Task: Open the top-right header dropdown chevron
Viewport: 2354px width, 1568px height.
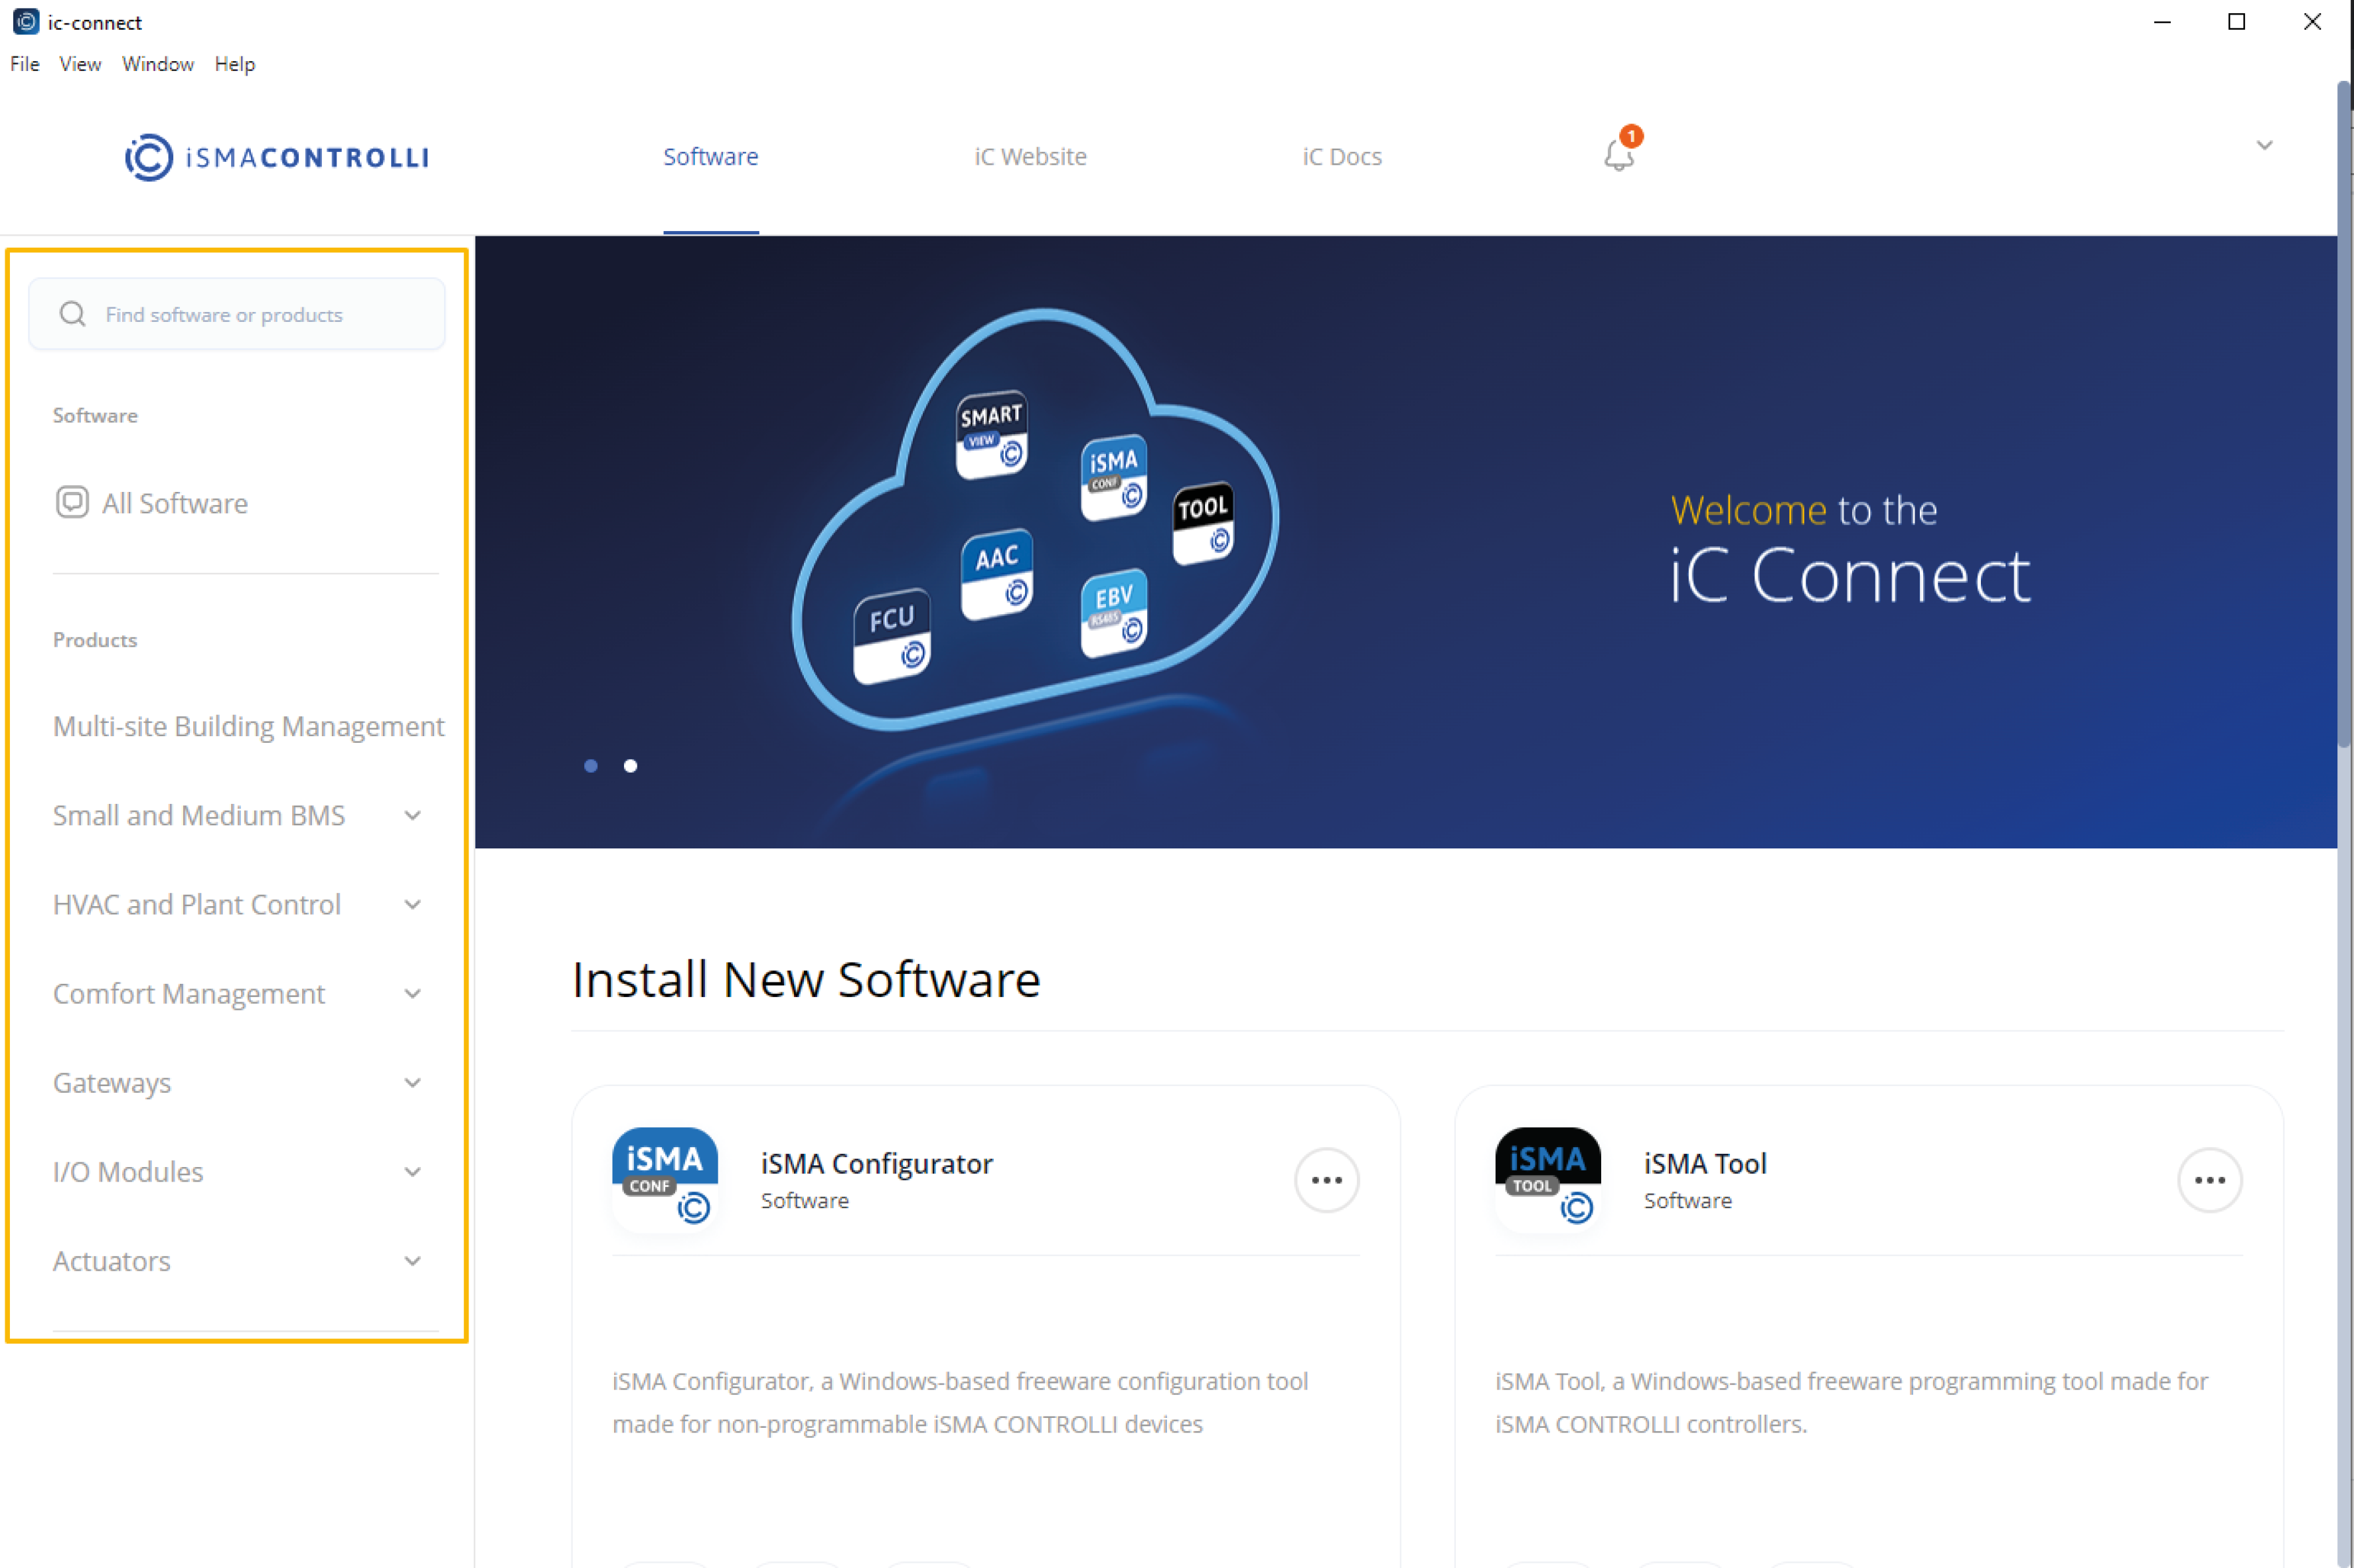Action: [x=2264, y=146]
